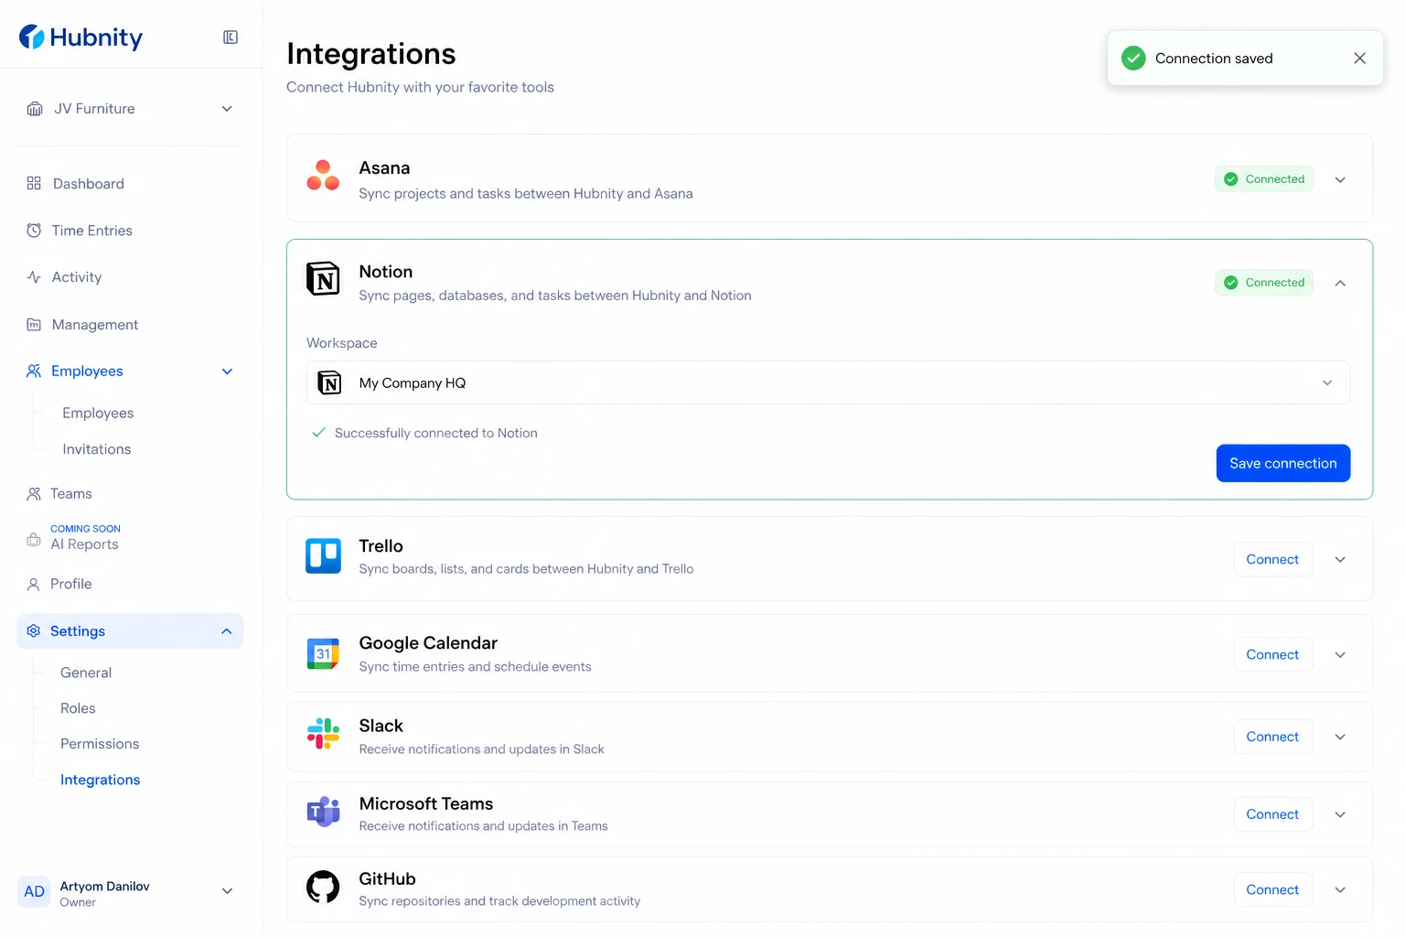Image resolution: width=1405 pixels, height=937 pixels.
Task: Click the green check in toast notification
Action: [1133, 59]
